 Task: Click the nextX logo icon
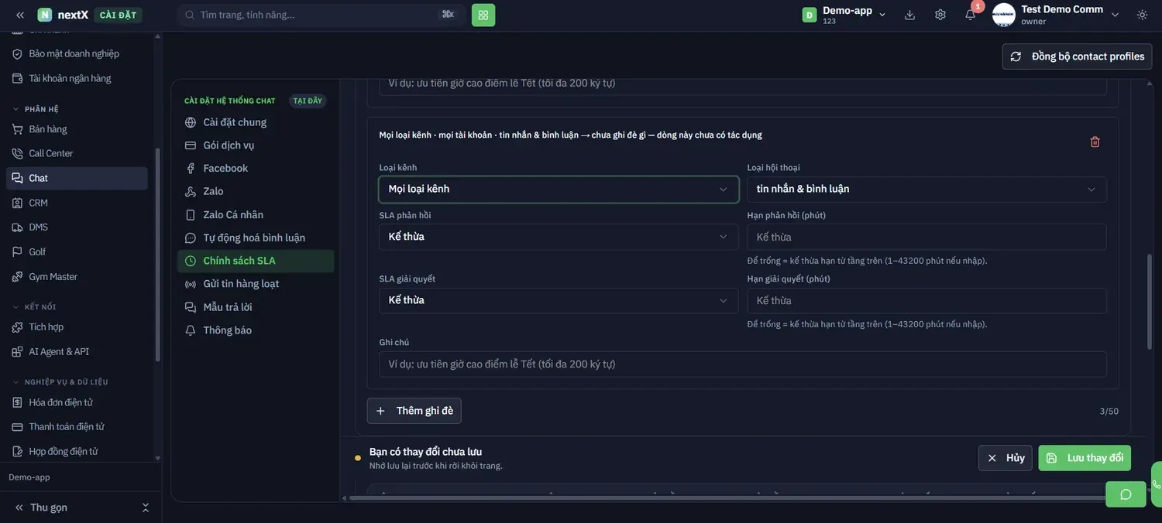45,15
